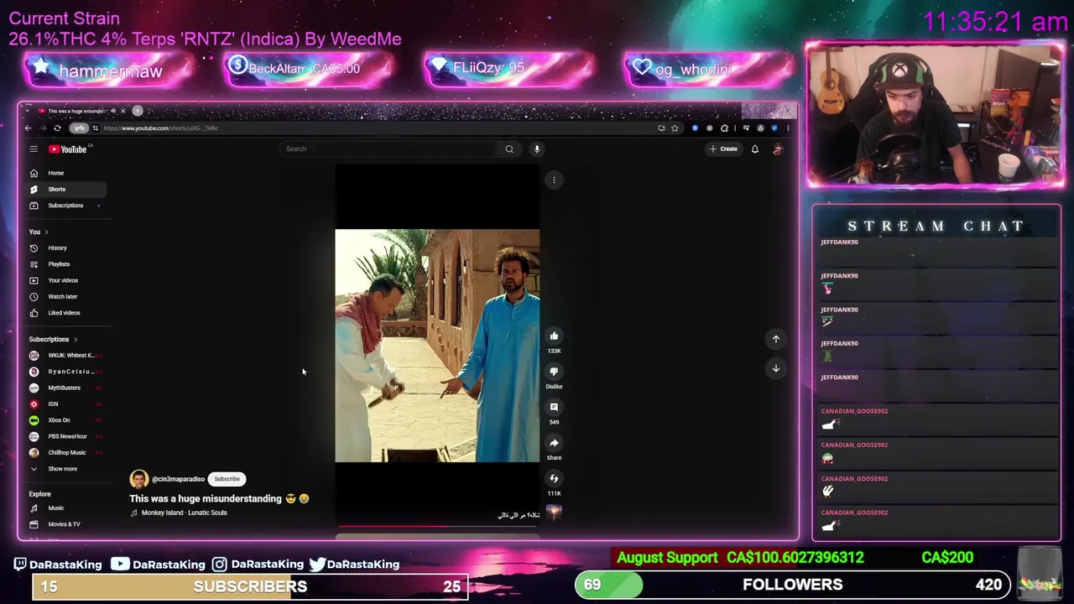Go to next short with down arrow
This screenshot has height=604, width=1074.
pos(776,368)
